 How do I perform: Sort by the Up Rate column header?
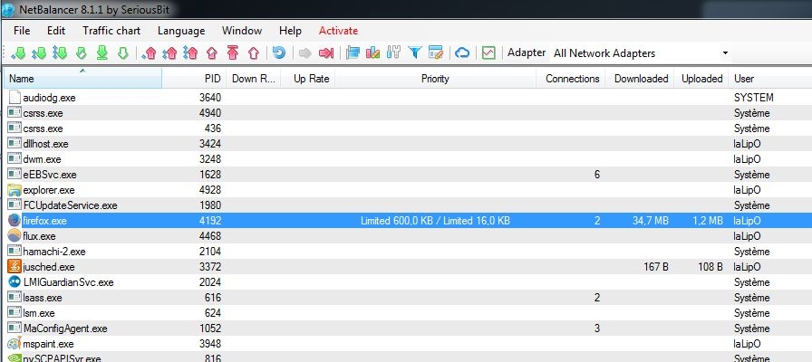tap(308, 79)
